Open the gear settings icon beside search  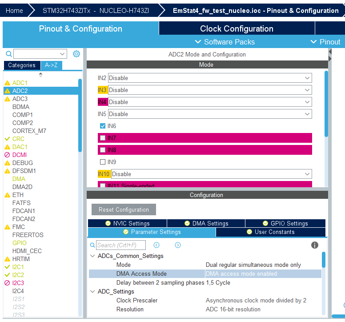76,54
